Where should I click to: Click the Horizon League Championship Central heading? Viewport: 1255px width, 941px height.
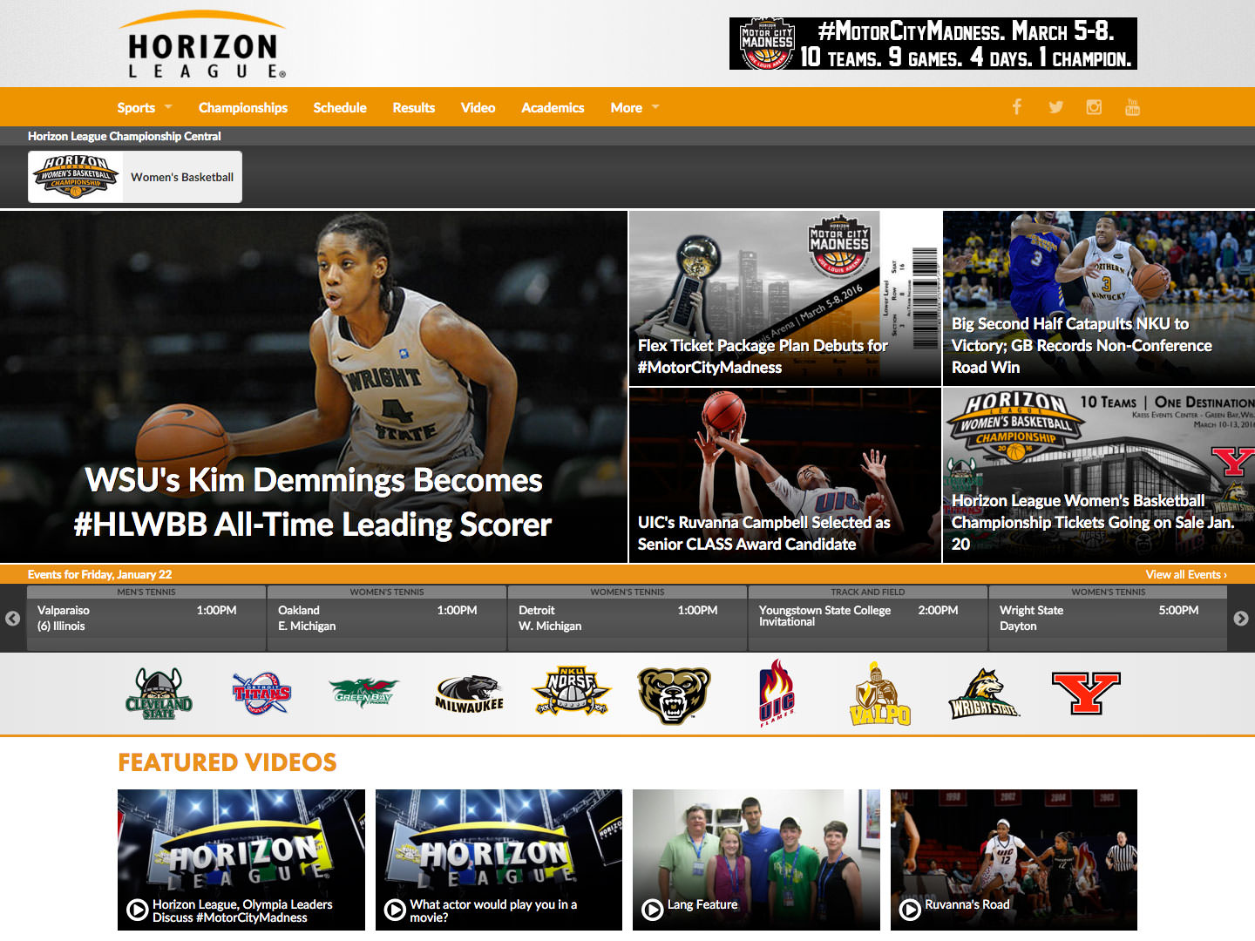tap(124, 136)
